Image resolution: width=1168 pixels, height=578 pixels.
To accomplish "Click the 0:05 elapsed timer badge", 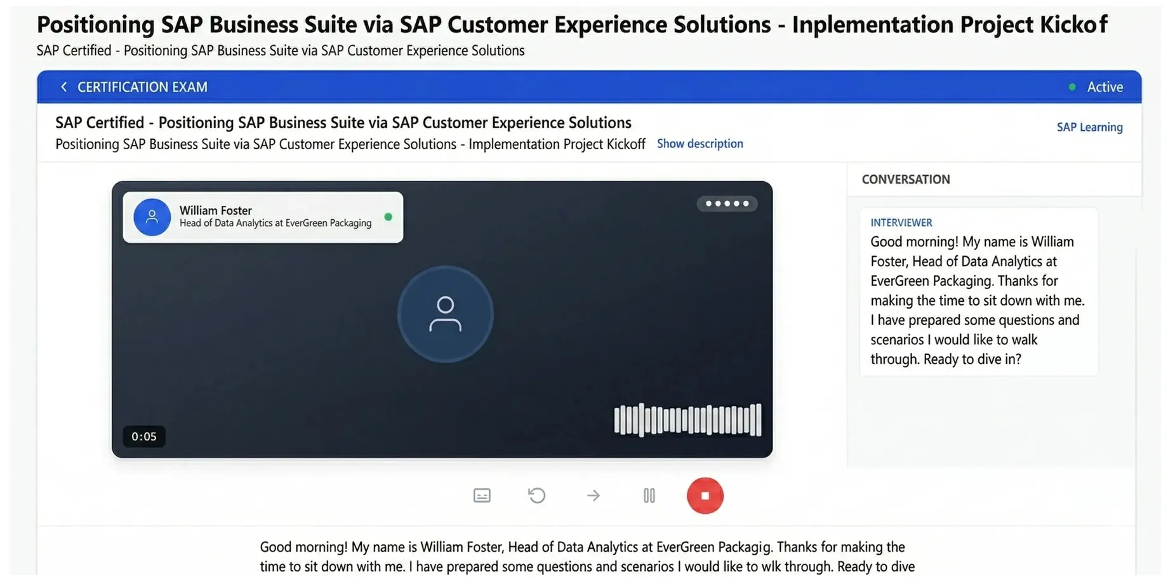I will [x=144, y=436].
